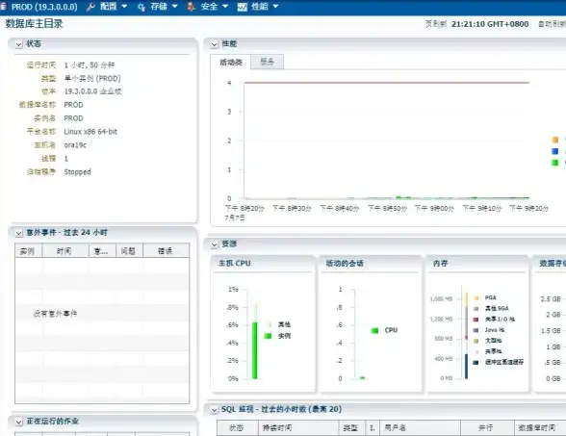Click the green 实例 bar in 主机 CPU chart
The height and width of the screenshot is (436, 566).
[255, 350]
